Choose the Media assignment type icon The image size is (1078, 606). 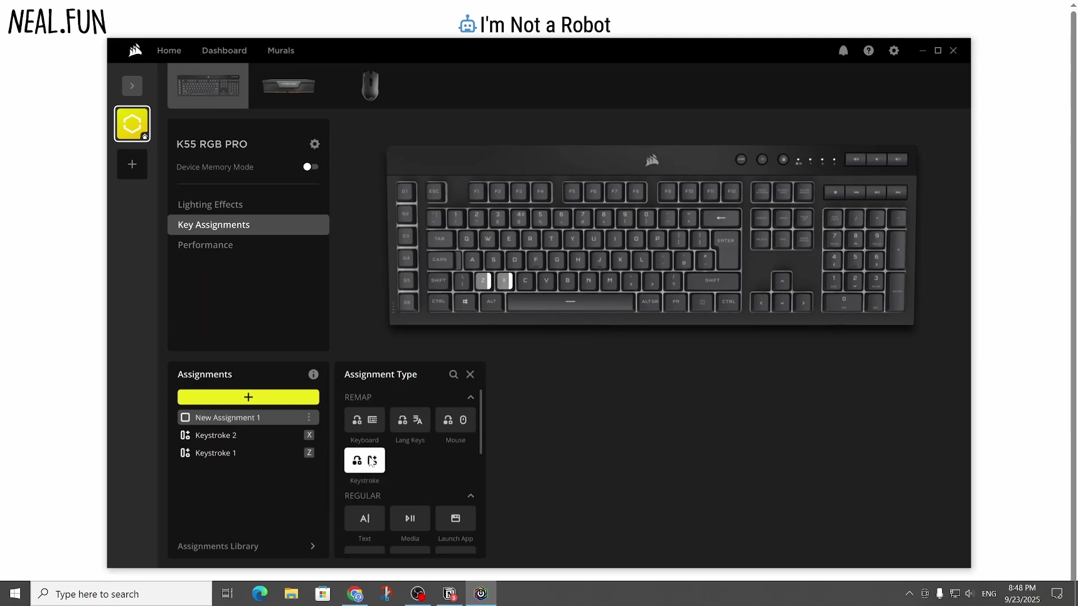pos(410,518)
